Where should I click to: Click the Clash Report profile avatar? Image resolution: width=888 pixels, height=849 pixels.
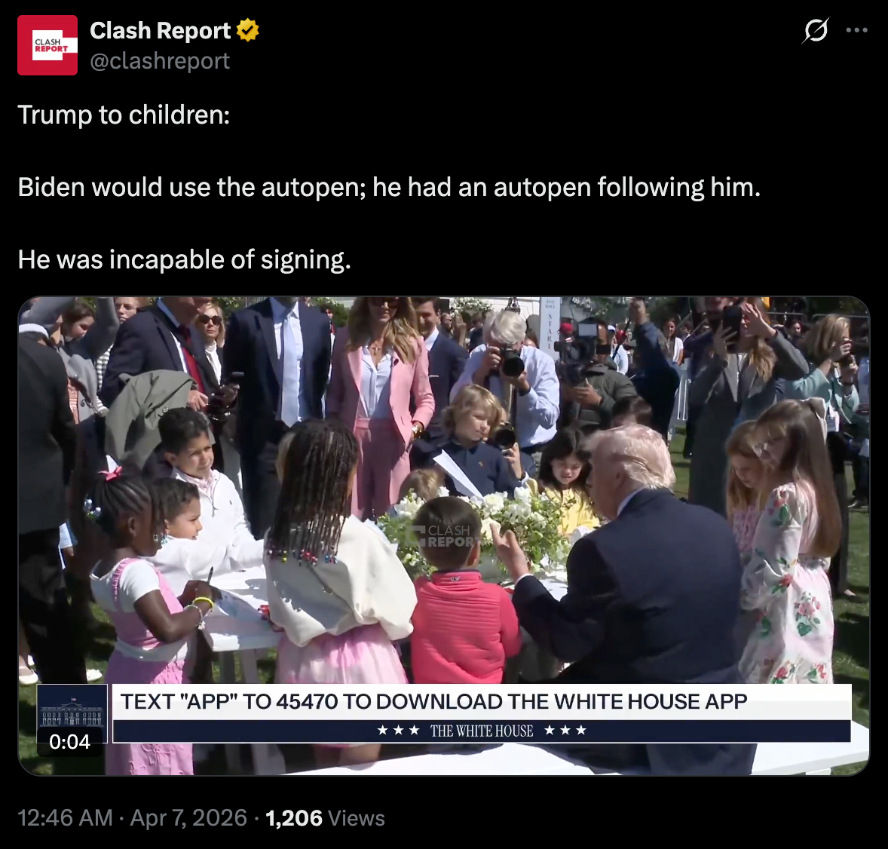tap(47, 45)
